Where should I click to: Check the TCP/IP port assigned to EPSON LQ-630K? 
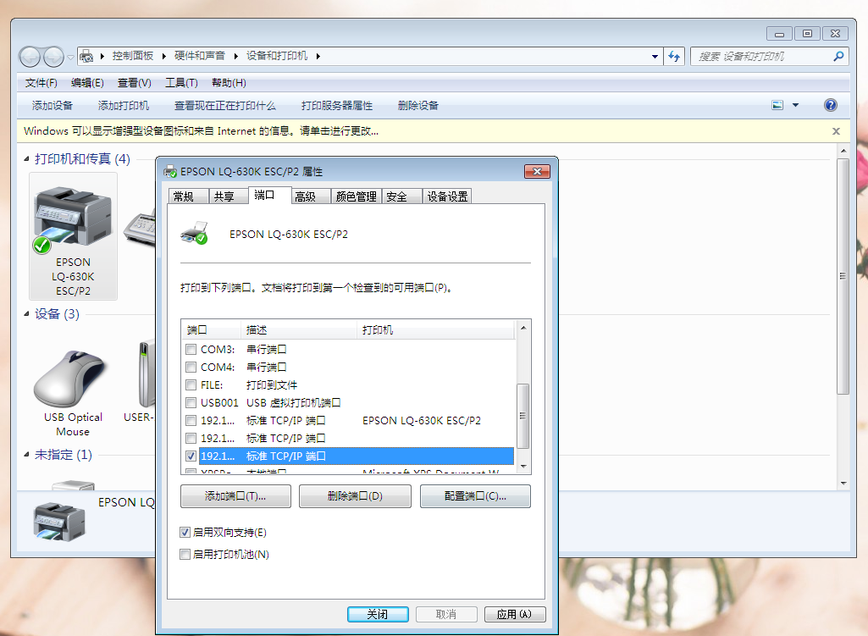191,420
